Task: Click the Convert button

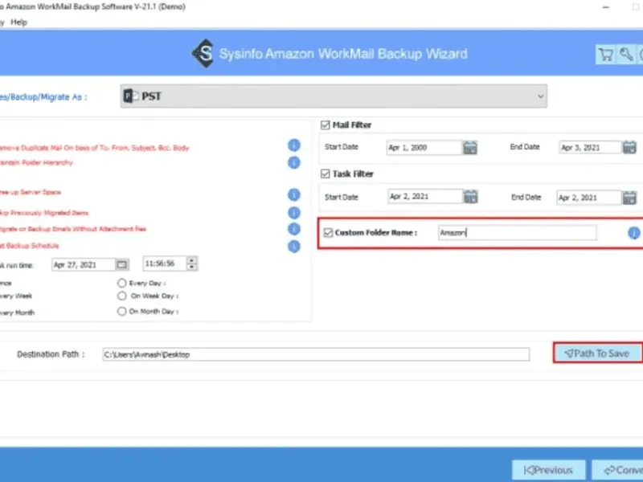Action: [x=617, y=470]
